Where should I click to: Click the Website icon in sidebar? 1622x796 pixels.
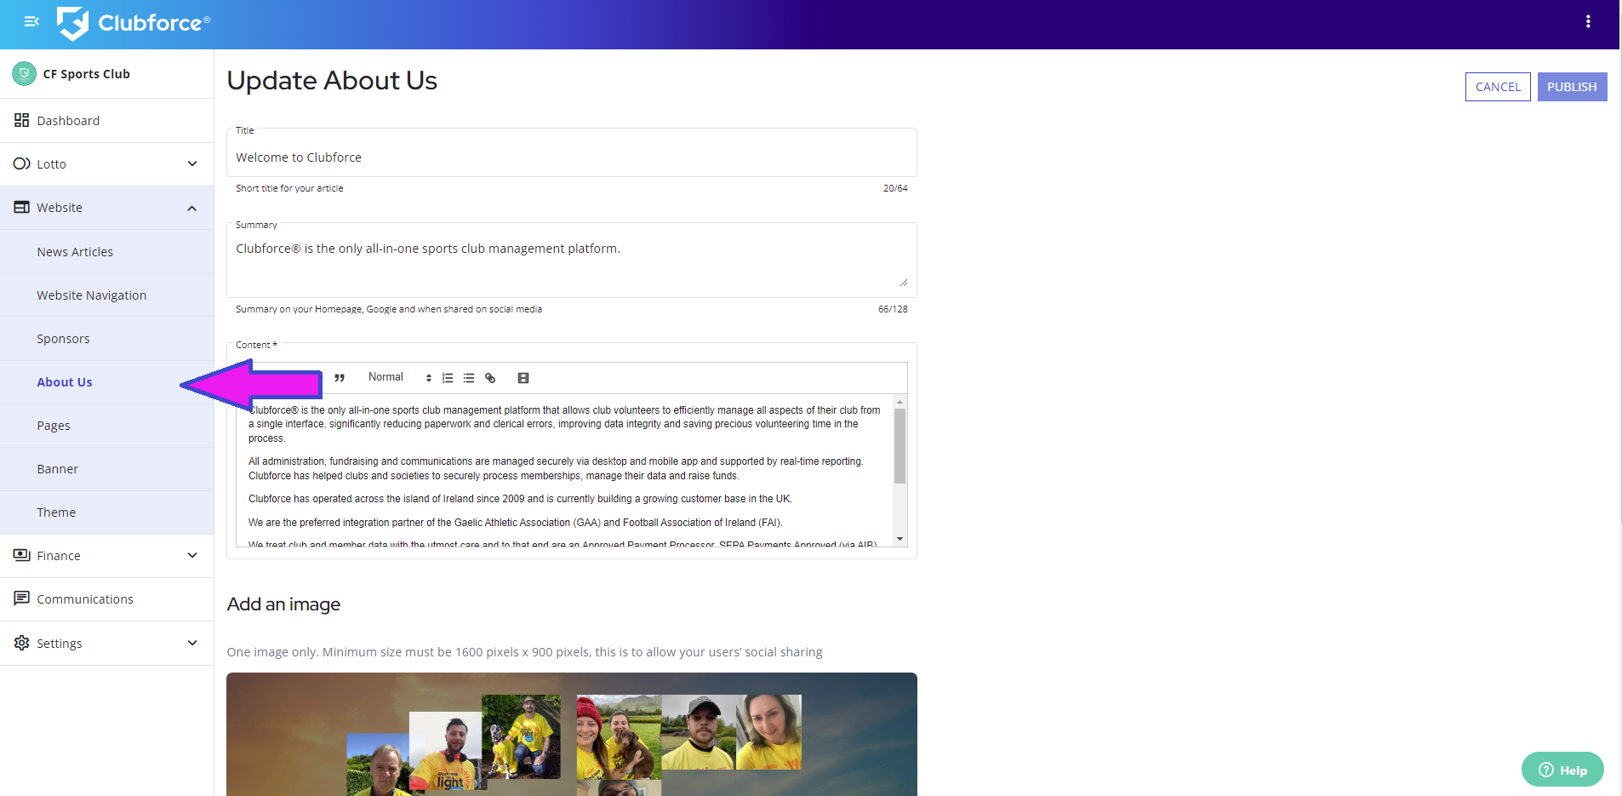(x=21, y=207)
